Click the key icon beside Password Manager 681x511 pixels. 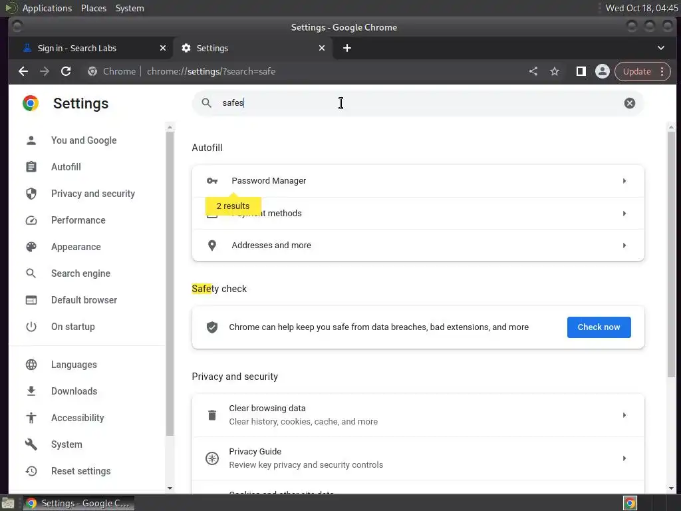pos(212,181)
